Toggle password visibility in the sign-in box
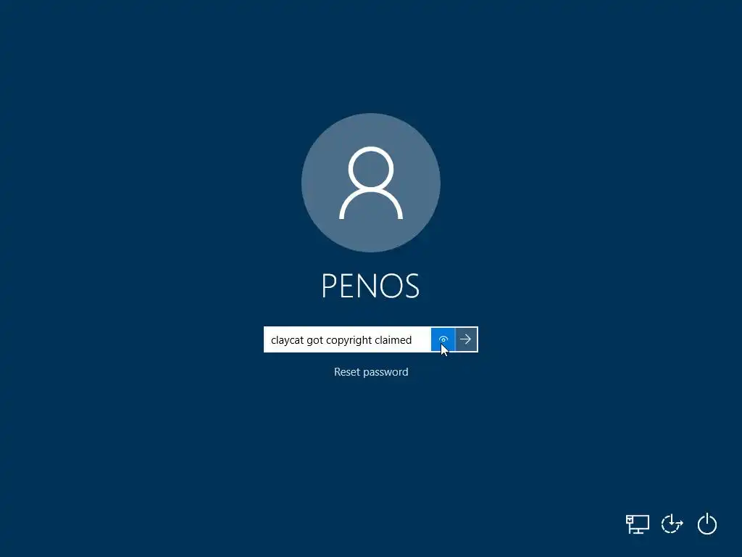 pos(443,339)
